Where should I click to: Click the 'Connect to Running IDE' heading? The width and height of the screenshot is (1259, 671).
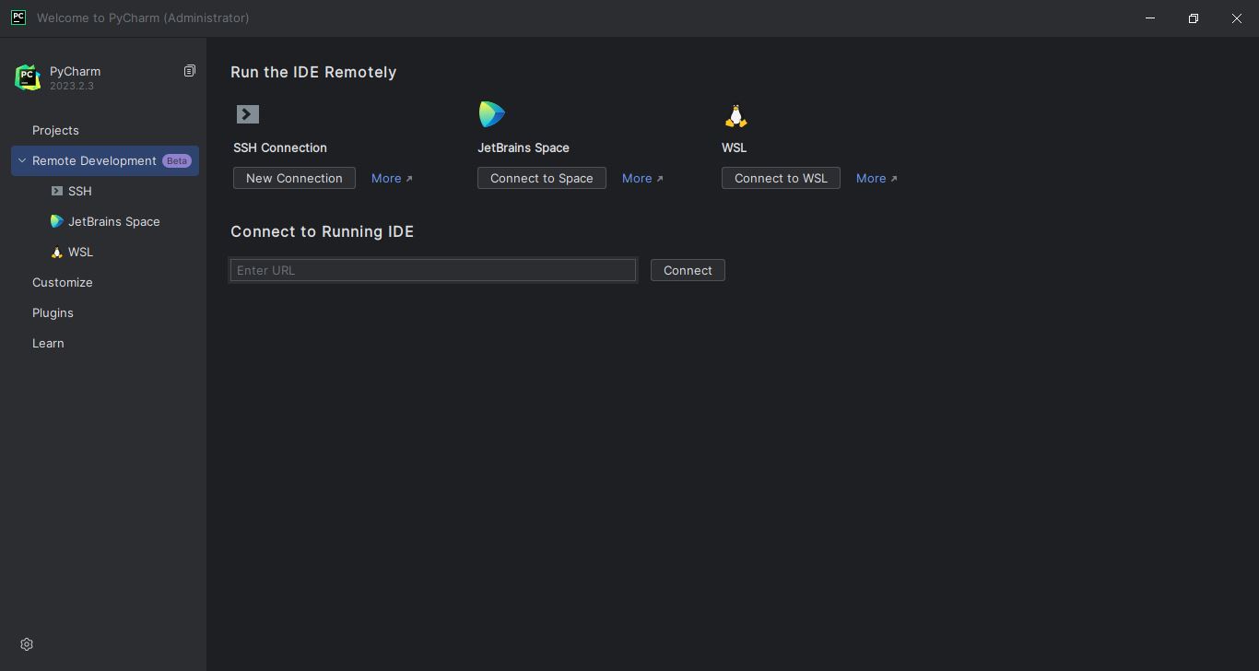tap(322, 231)
